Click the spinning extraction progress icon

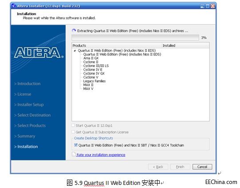pos(74,31)
